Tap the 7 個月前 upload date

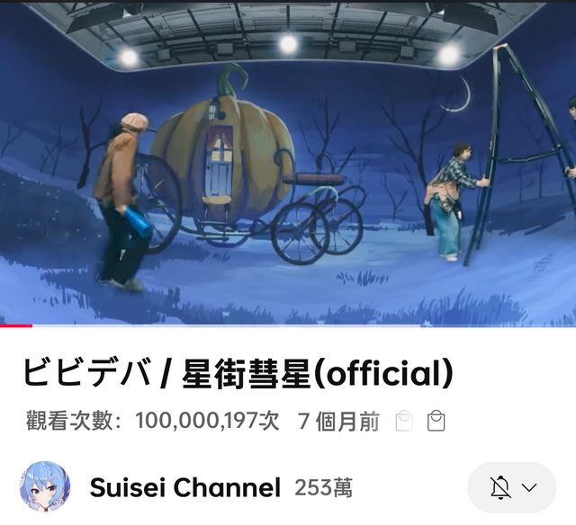point(338,422)
